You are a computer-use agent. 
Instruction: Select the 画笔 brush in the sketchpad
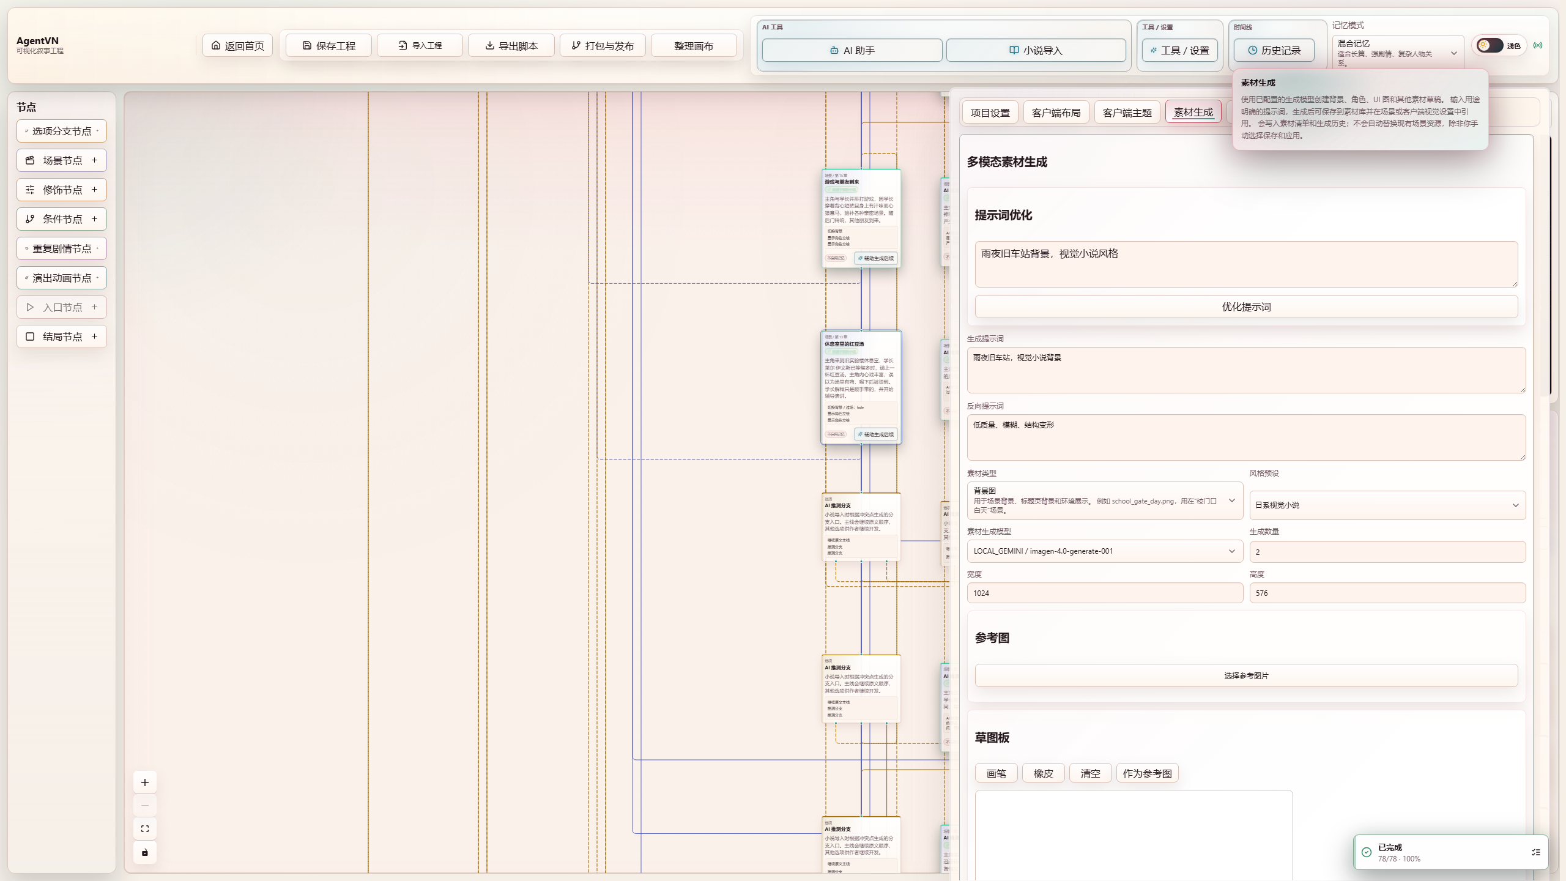[996, 773]
